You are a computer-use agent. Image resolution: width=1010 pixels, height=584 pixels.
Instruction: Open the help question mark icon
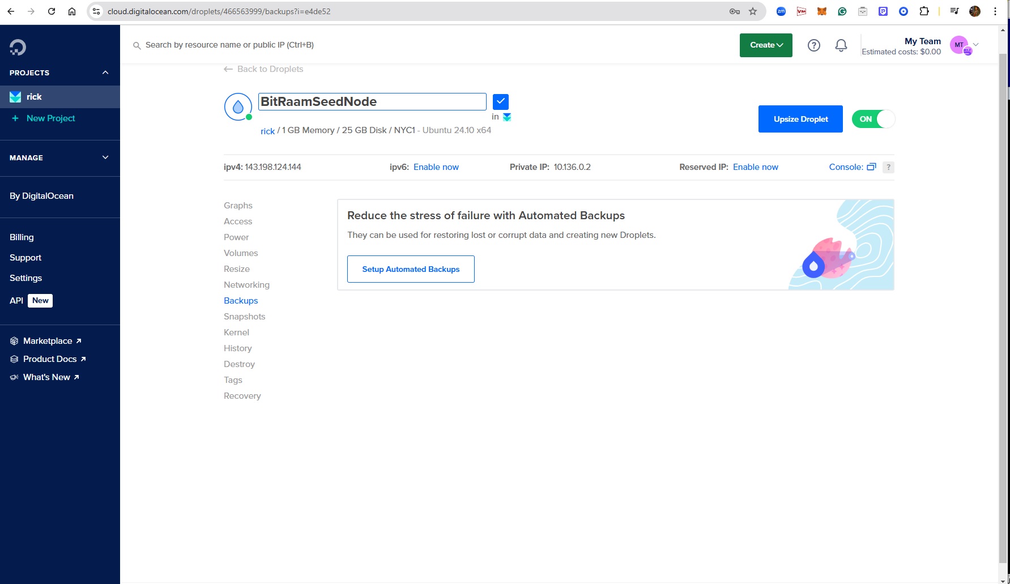(814, 45)
